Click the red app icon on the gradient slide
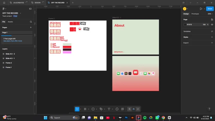215x121 pixels. coord(136,72)
